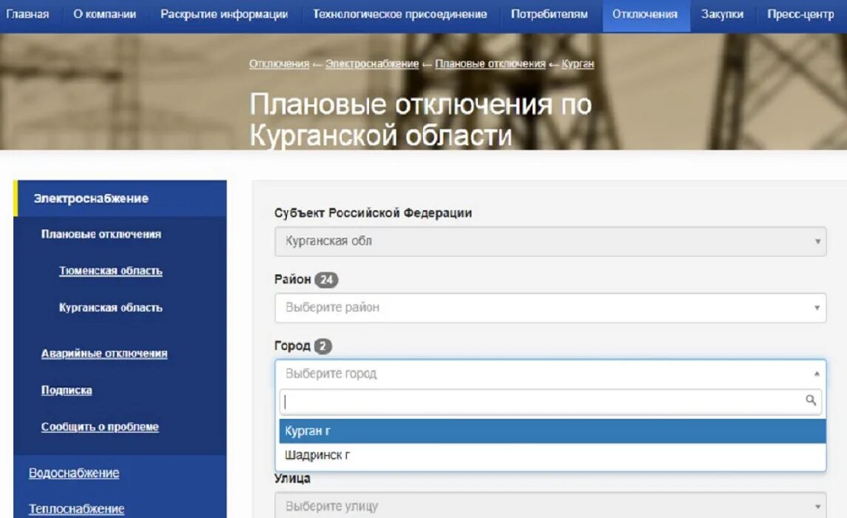Viewport: 847px width, 518px height.
Task: Click the magnifier search icon in city filter
Action: 811,401
